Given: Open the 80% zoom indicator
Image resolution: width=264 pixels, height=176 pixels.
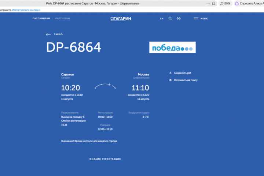Looking at the screenshot, I should (x=225, y=3).
